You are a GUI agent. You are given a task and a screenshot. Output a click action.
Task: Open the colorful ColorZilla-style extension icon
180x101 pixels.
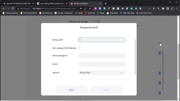coord(154,9)
